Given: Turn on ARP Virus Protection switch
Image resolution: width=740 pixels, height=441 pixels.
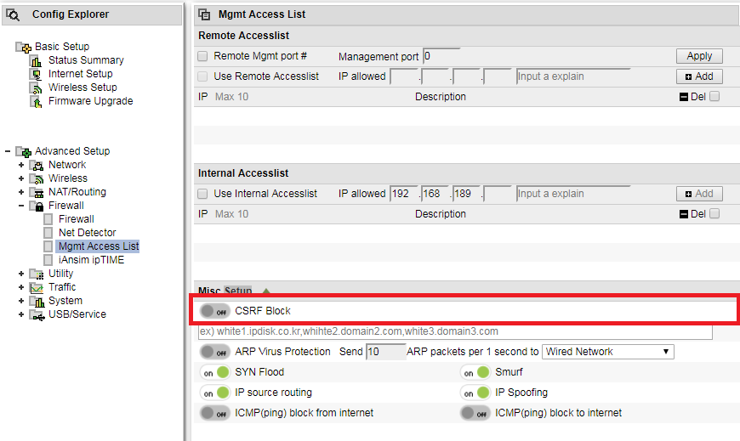Looking at the screenshot, I should 214,352.
